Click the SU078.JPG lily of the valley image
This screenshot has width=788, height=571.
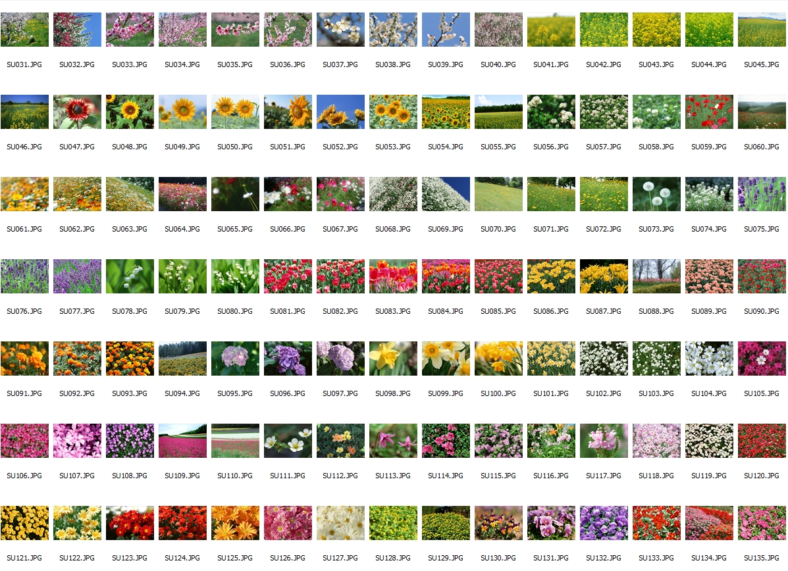[x=130, y=276]
